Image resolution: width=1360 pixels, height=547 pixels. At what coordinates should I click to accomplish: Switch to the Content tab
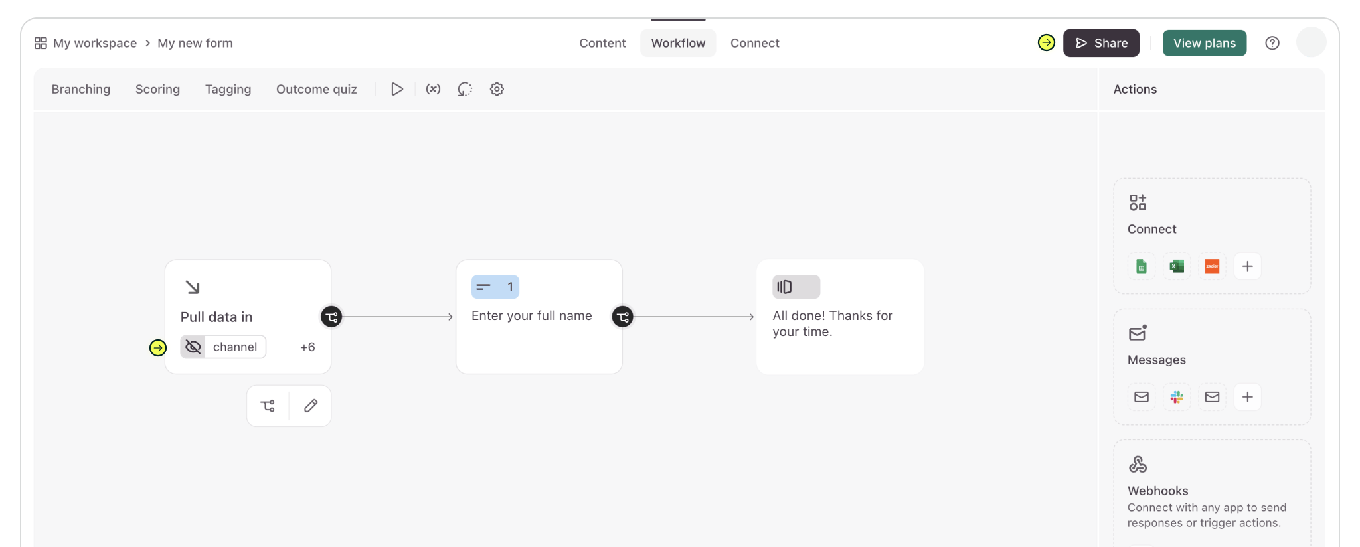[602, 43]
